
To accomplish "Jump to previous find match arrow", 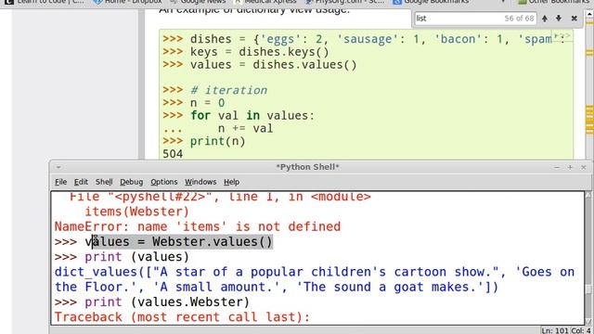I will tap(545, 19).
